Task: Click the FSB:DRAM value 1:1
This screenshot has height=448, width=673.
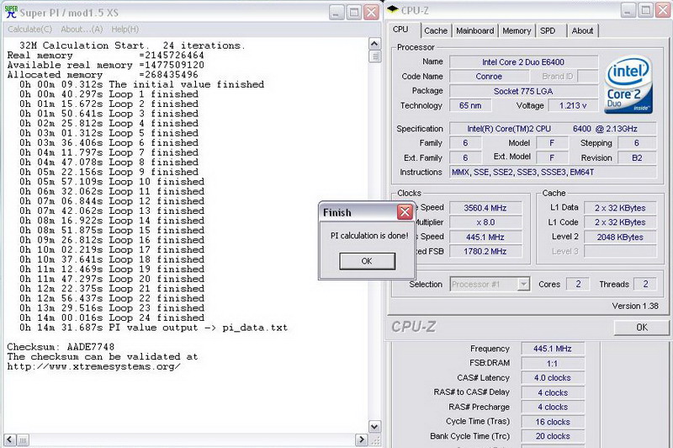Action: [553, 364]
